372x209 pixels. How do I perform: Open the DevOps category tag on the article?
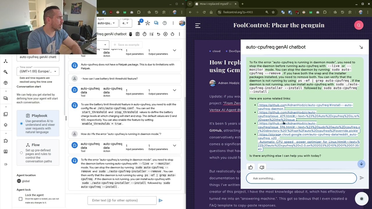point(234,51)
